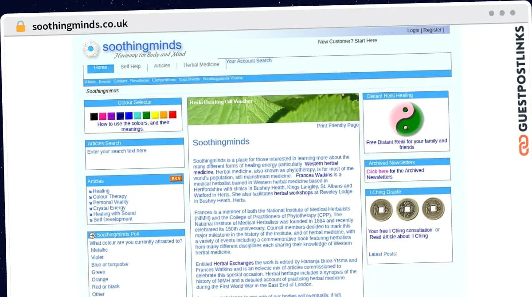Follow the herbal workshops link
The width and height of the screenshot is (532, 297).
click(293, 193)
